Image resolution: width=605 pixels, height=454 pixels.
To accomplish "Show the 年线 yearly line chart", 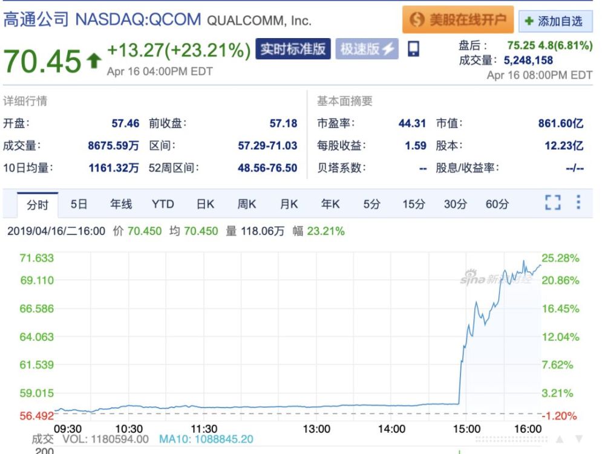I will pos(121,204).
